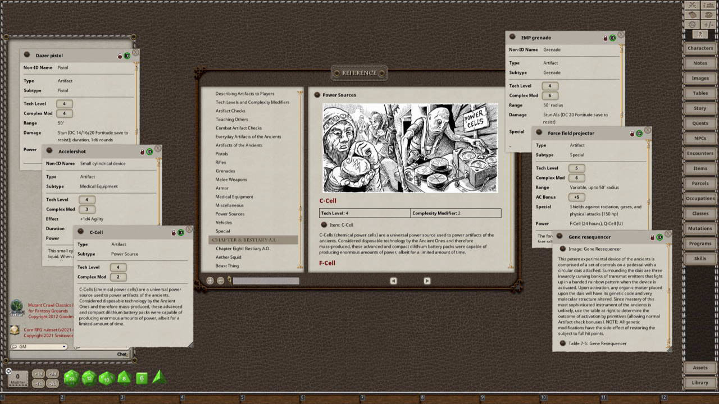
Task: Collapse reference index entries with minus button
Action: click(220, 281)
